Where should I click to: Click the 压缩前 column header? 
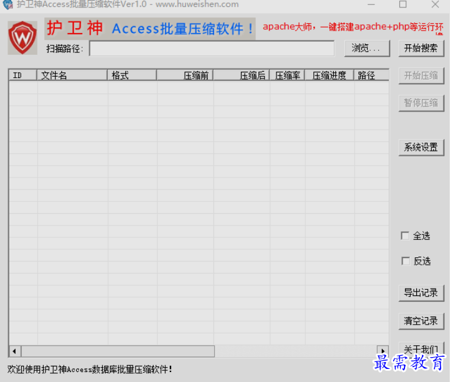click(x=185, y=75)
